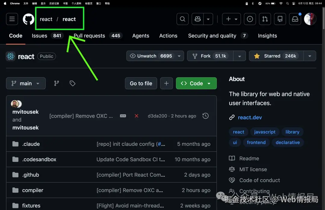Click the javascript topic tag
The width and height of the screenshot is (325, 210).
pyautogui.click(x=265, y=132)
